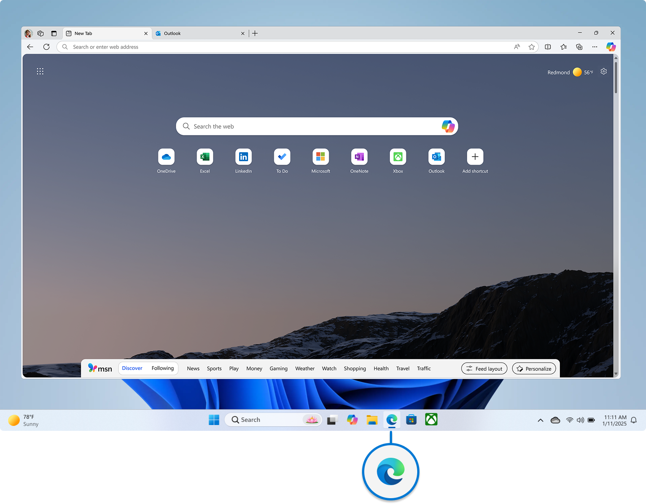Open browser settings menu via ellipsis
646x504 pixels.
tap(595, 47)
